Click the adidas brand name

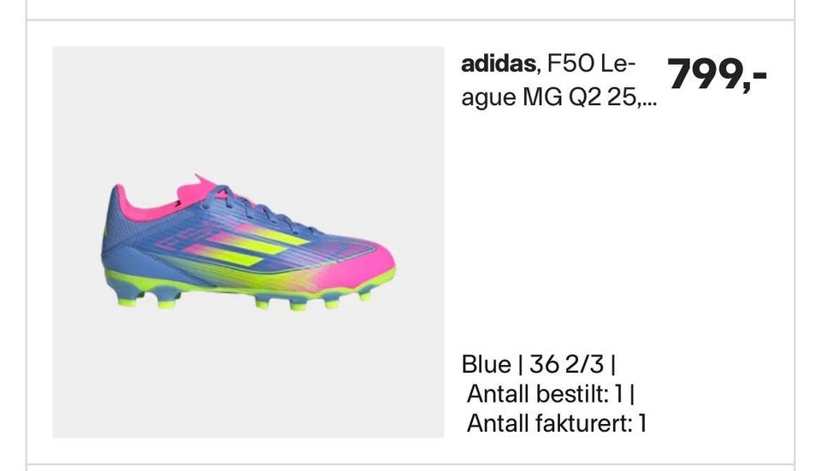tap(498, 64)
